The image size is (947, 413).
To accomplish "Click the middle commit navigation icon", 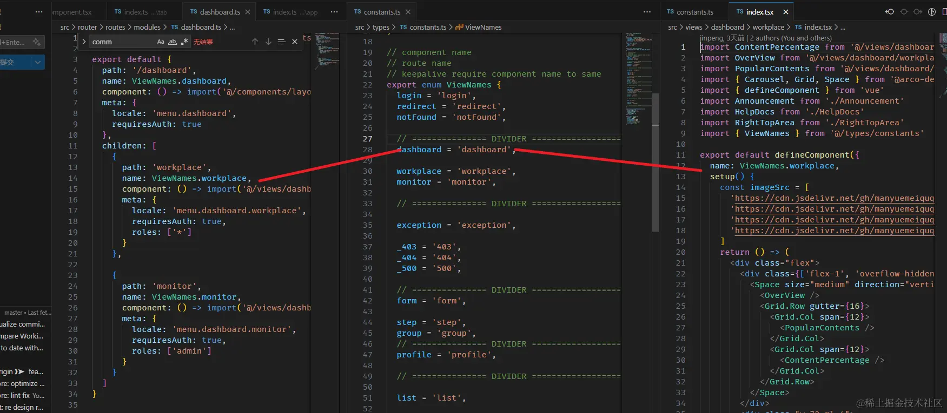I will click(904, 12).
